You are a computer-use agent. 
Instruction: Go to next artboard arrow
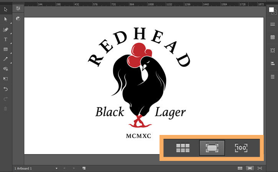[74, 168]
